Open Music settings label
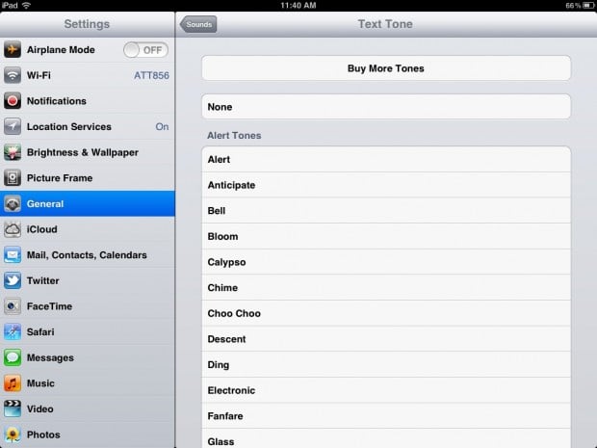This screenshot has width=597, height=448. (x=40, y=383)
